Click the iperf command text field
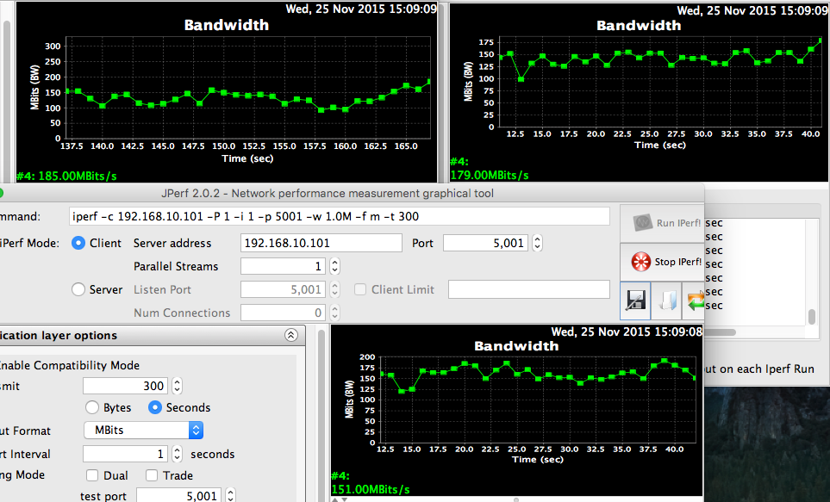This screenshot has width=830, height=502. (x=340, y=216)
